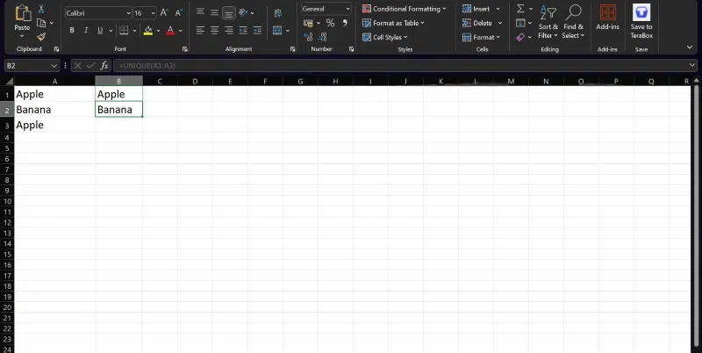This screenshot has width=702, height=353.
Task: Collapse the ribbon with chevron
Action: tap(690, 47)
